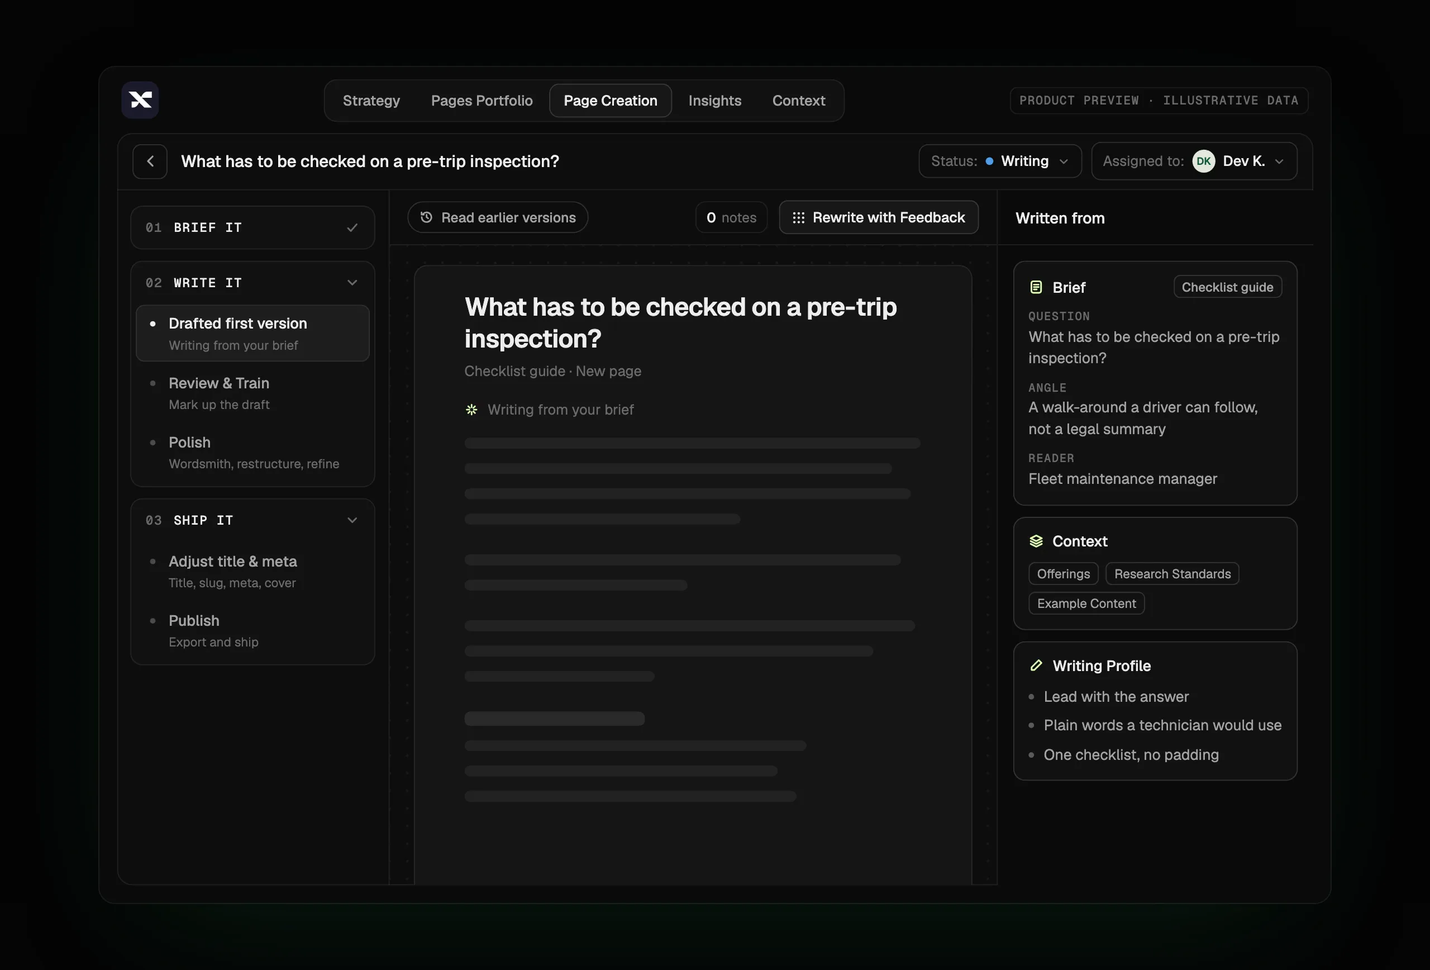Click the Writing Profile pencil icon
The width and height of the screenshot is (1430, 970).
[1036, 665]
